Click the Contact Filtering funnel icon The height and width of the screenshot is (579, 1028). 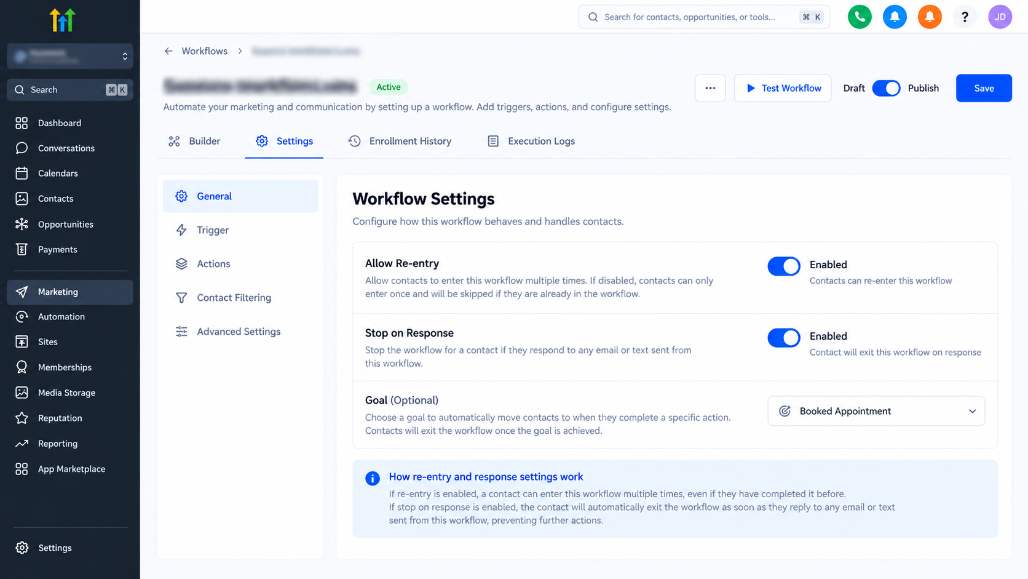181,298
